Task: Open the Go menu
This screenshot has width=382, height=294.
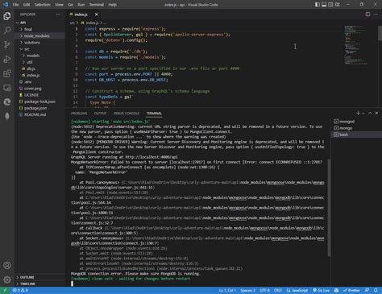Action: 70,5
